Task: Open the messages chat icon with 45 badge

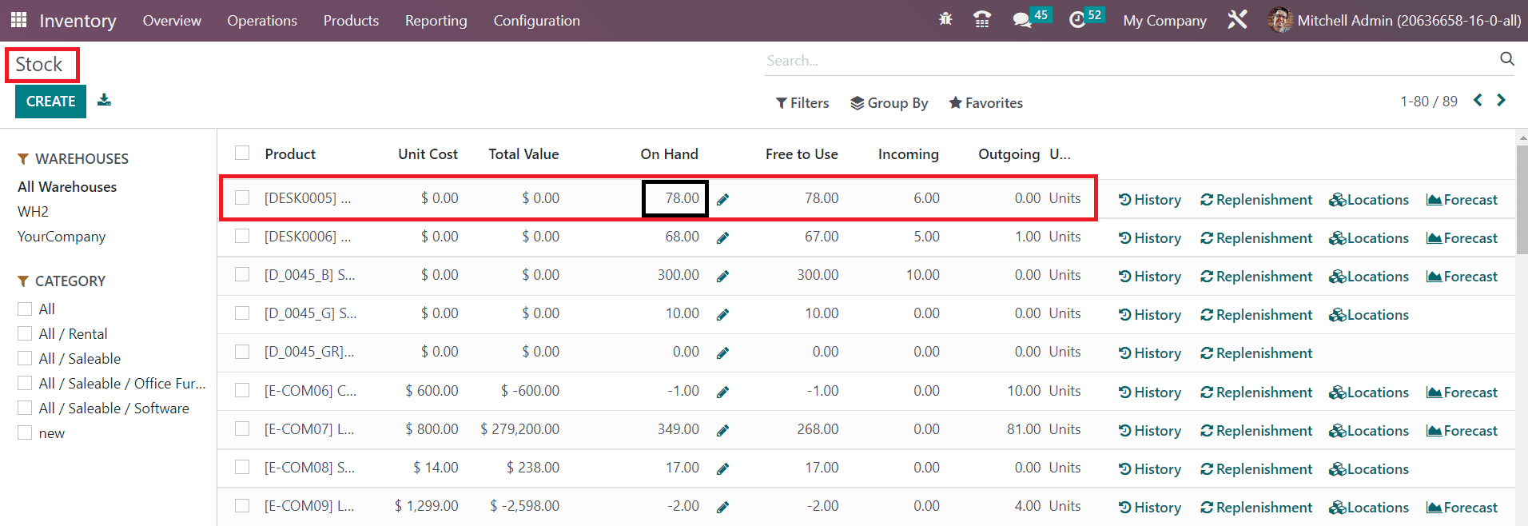Action: [1022, 20]
